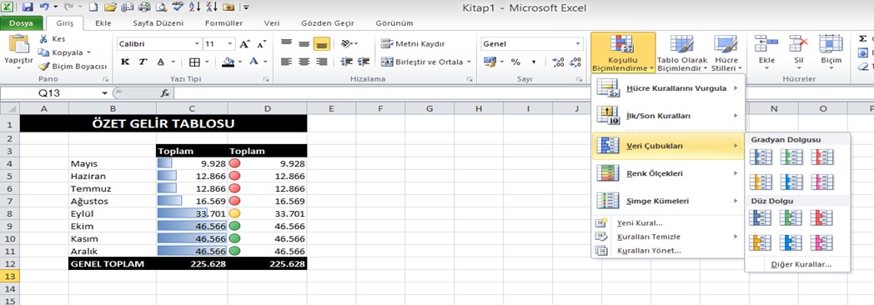The image size is (874, 305).
Task: Select green gradient fill data bar
Action: (x=791, y=157)
